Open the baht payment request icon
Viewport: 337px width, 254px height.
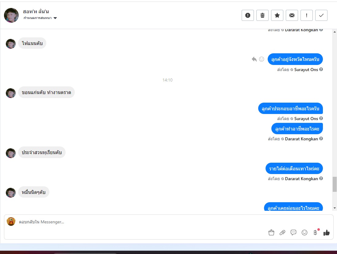point(315,233)
